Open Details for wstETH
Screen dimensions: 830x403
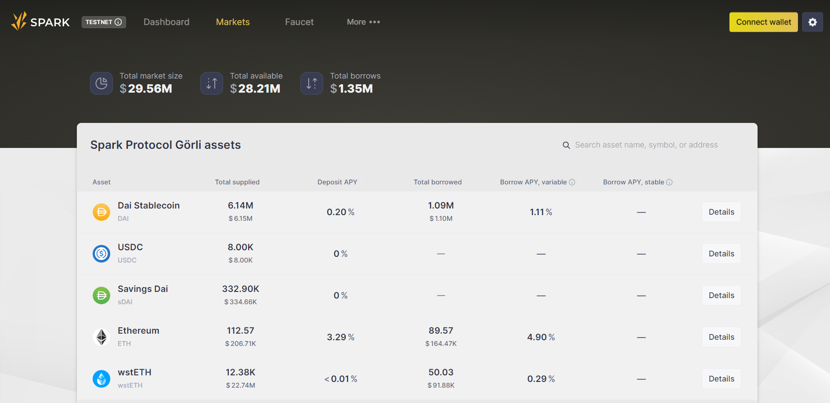pos(722,379)
